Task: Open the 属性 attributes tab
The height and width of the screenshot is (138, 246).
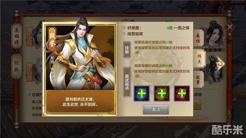Action: (x=198, y=38)
